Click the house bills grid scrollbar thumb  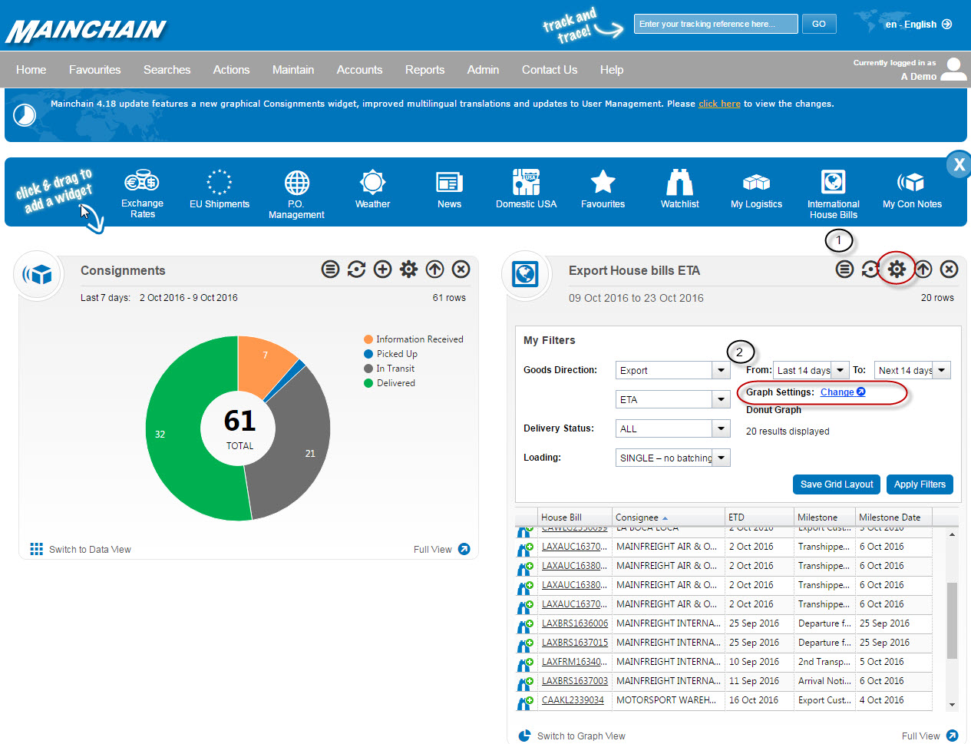pos(952,620)
